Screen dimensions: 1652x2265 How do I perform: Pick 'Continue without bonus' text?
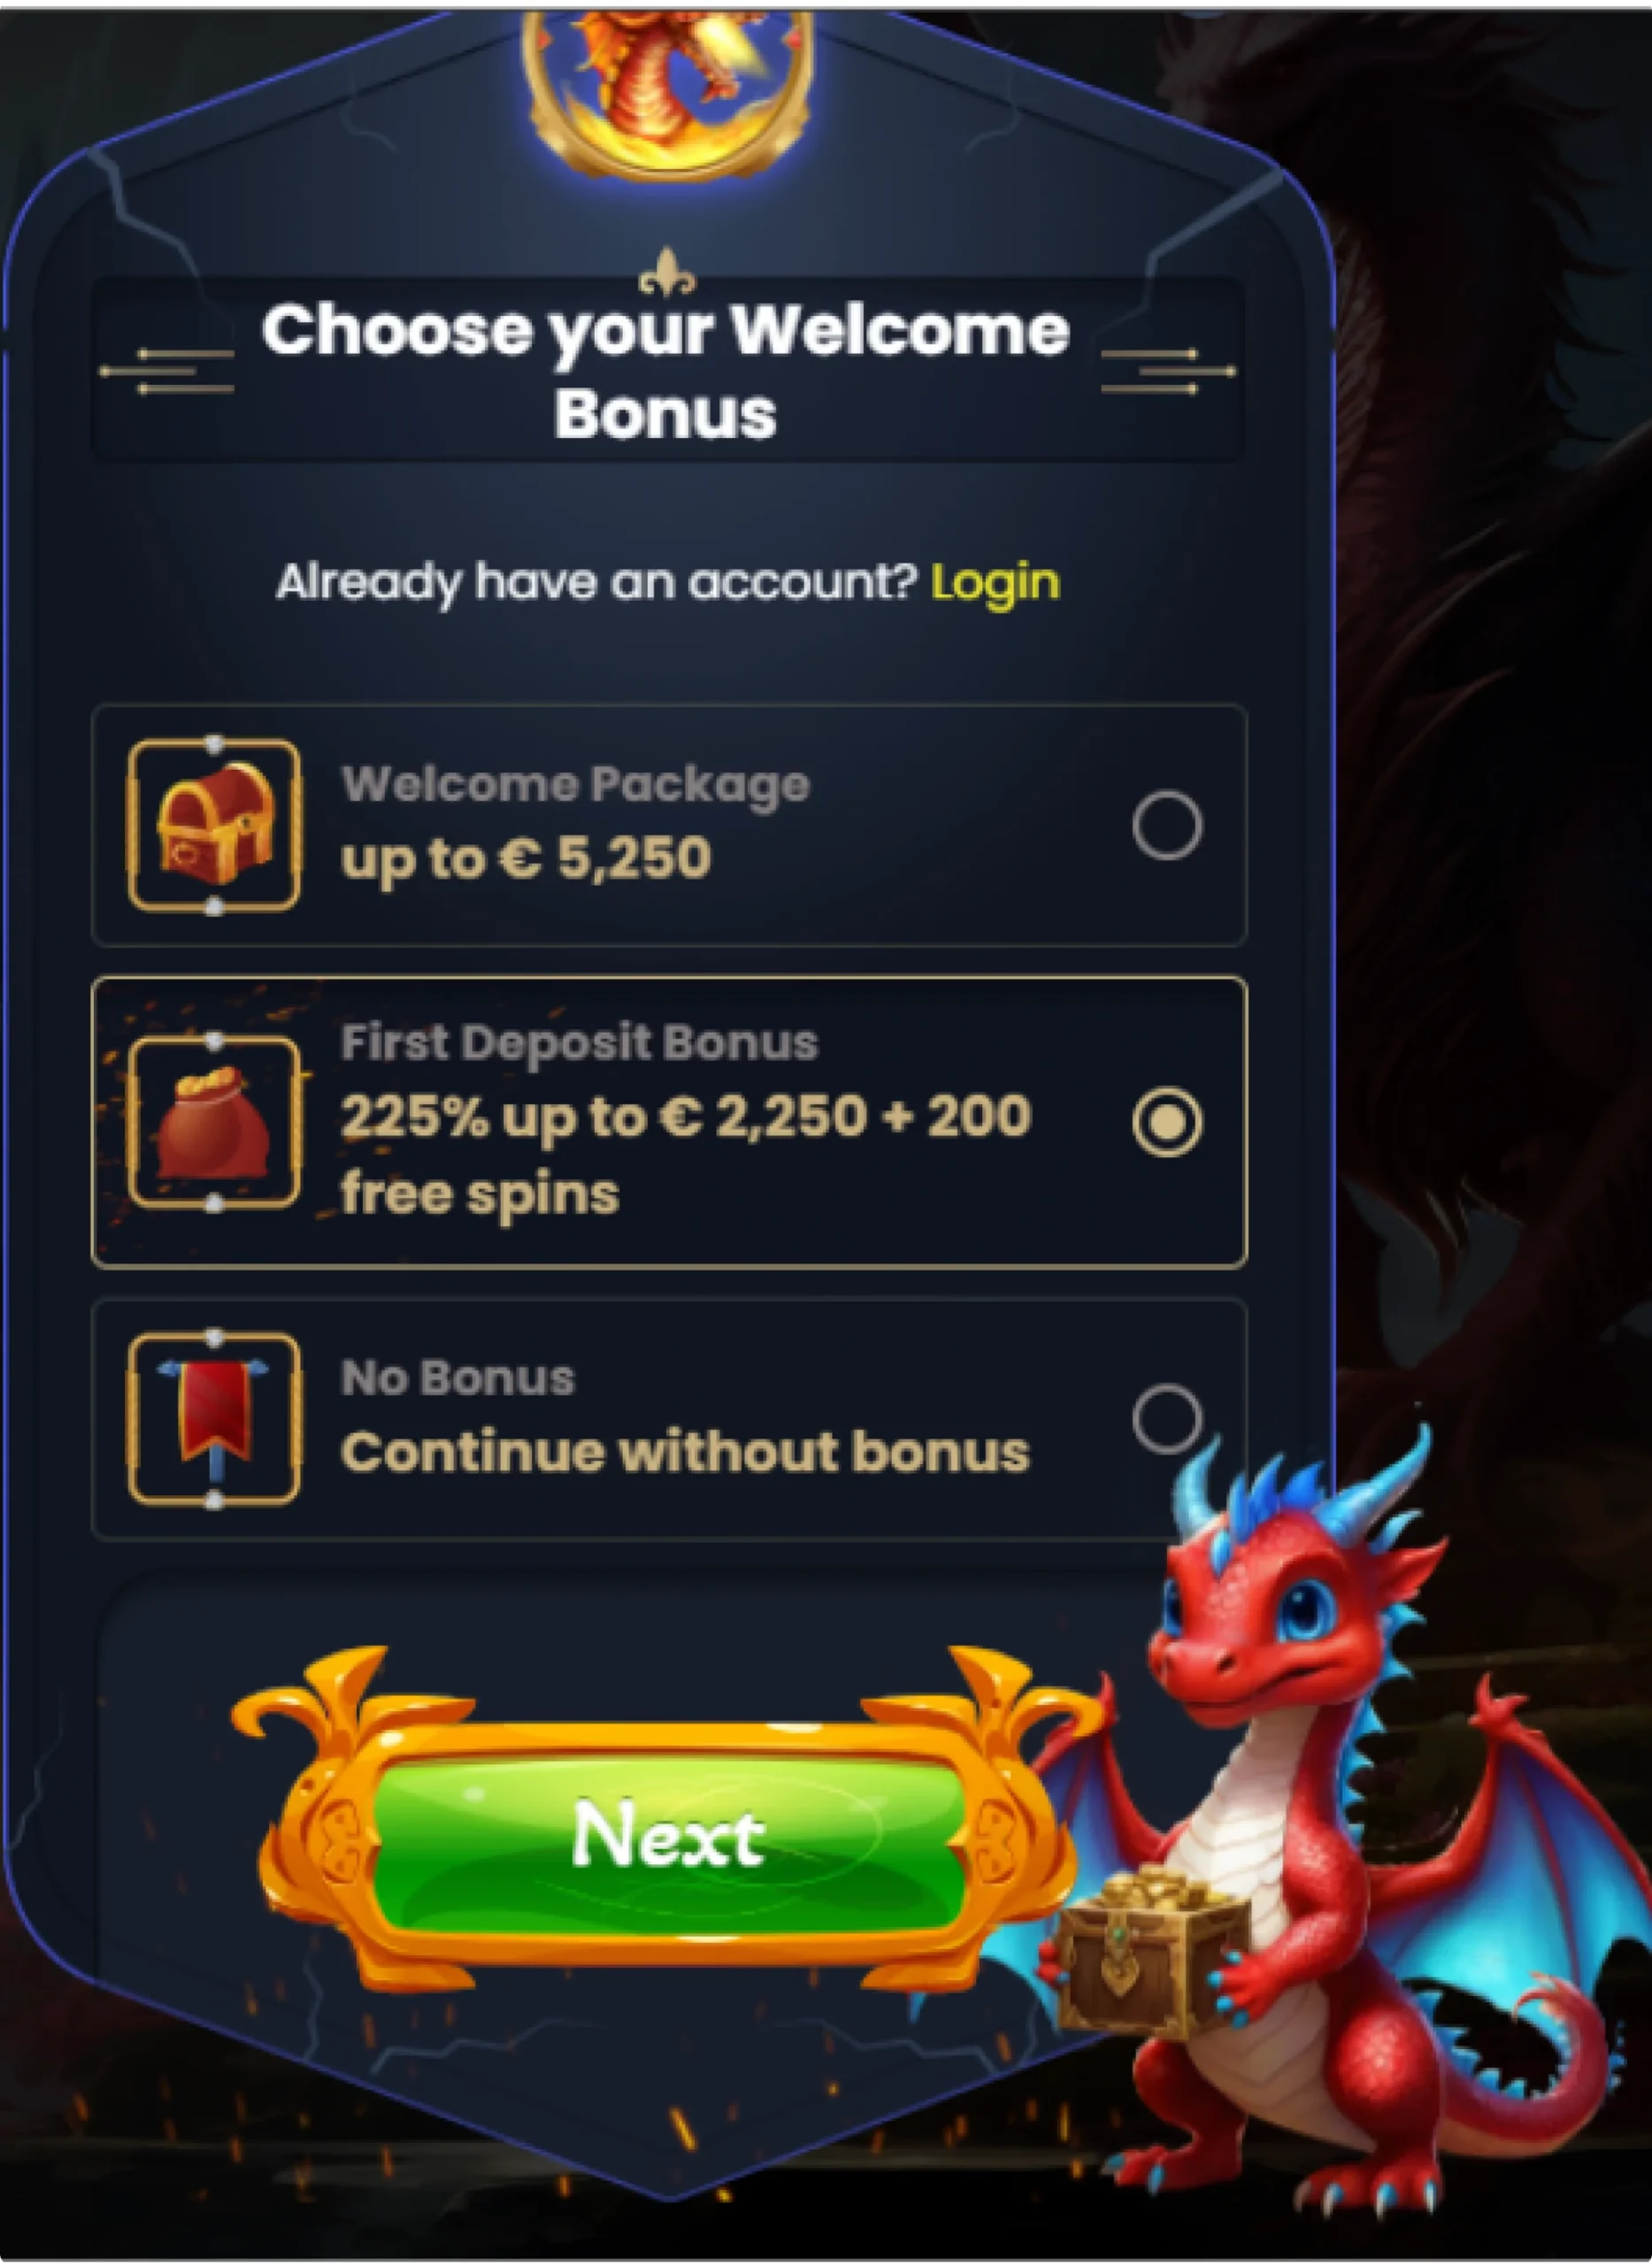[685, 1452]
